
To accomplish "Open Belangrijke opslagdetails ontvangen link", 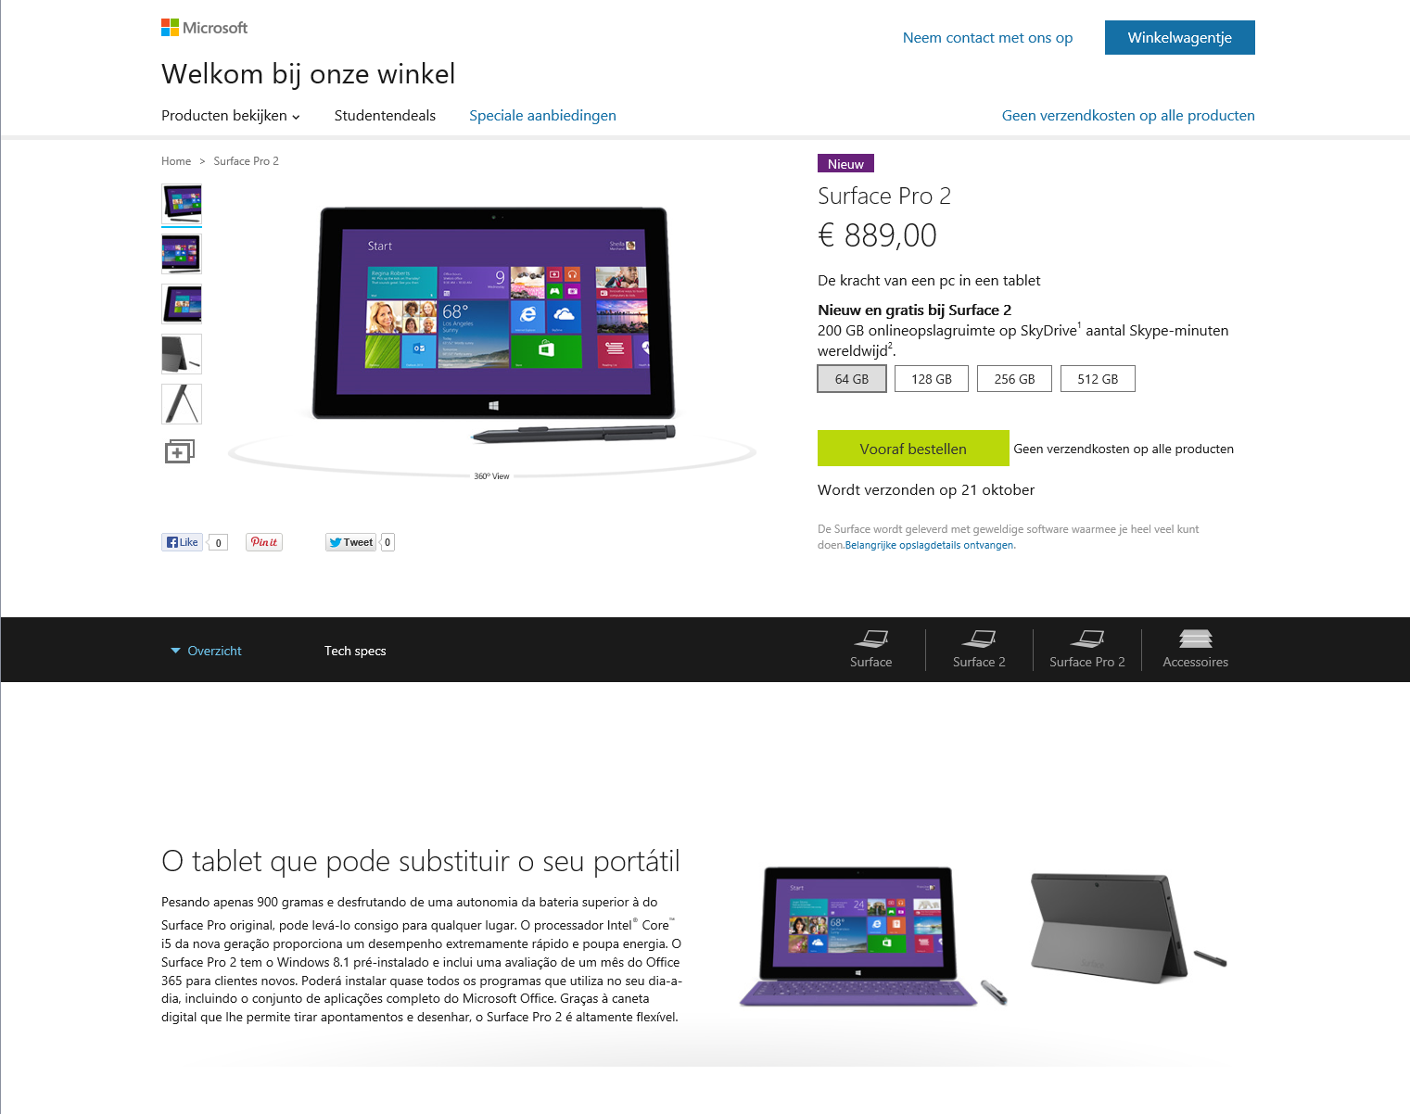I will point(930,545).
